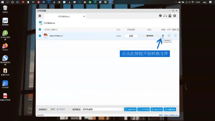The image size is (215, 121).
Task: Open the Firefox desktop shortcut
Action: pos(5,47)
